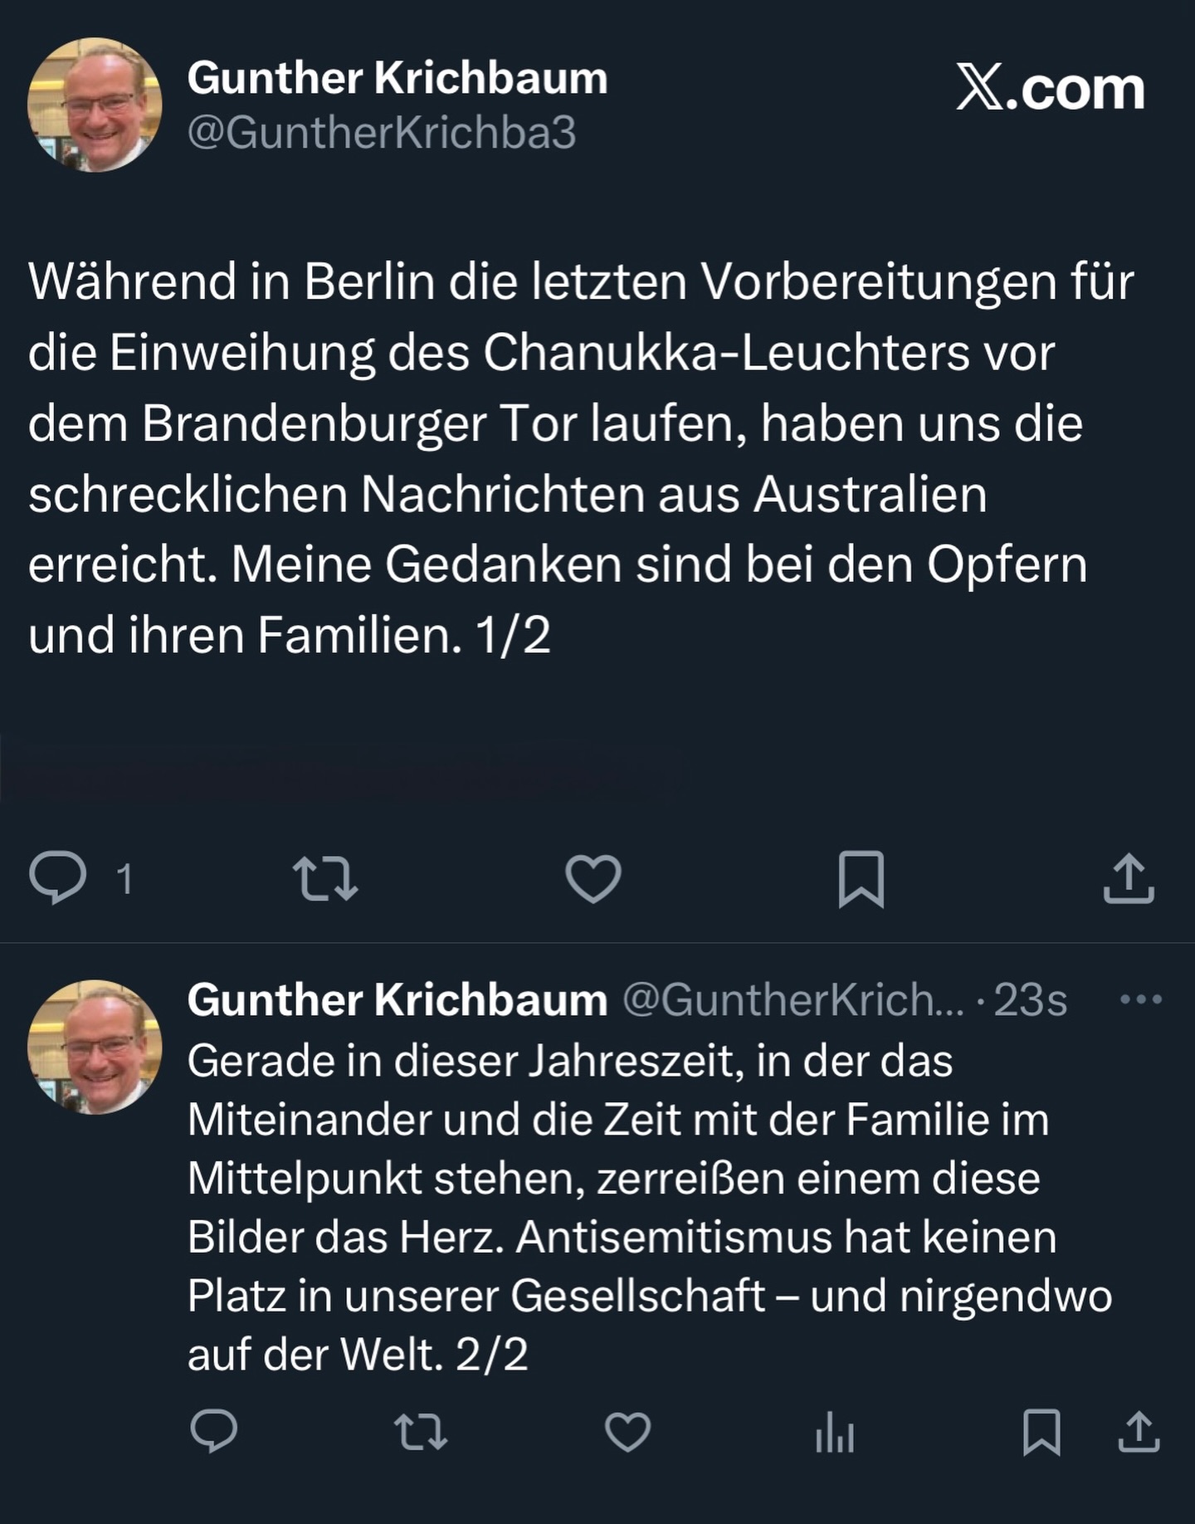Like the first tweet
The image size is (1195, 1524).
point(593,878)
